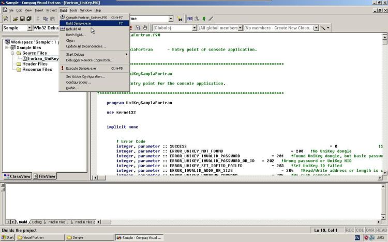Screen dimensions: 388x242
Task: Click the Copy toolbar icon
Action: pos(46,19)
